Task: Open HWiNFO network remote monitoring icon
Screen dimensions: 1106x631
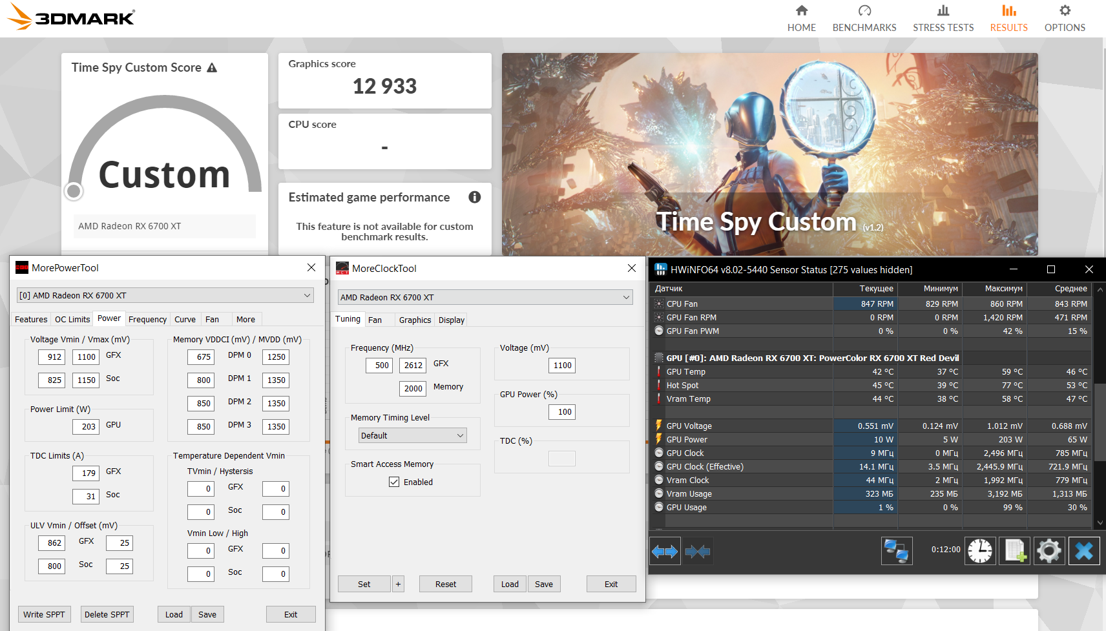Action: tap(897, 551)
